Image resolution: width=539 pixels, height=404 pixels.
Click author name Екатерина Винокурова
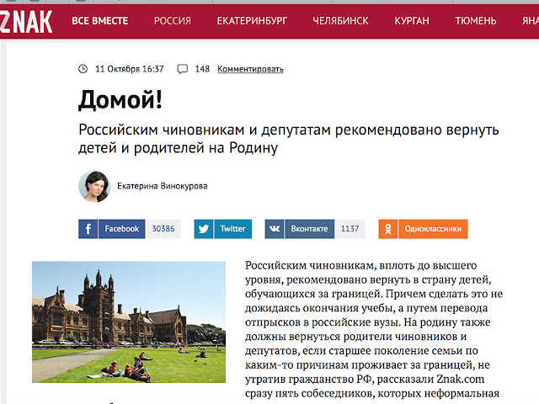163,186
